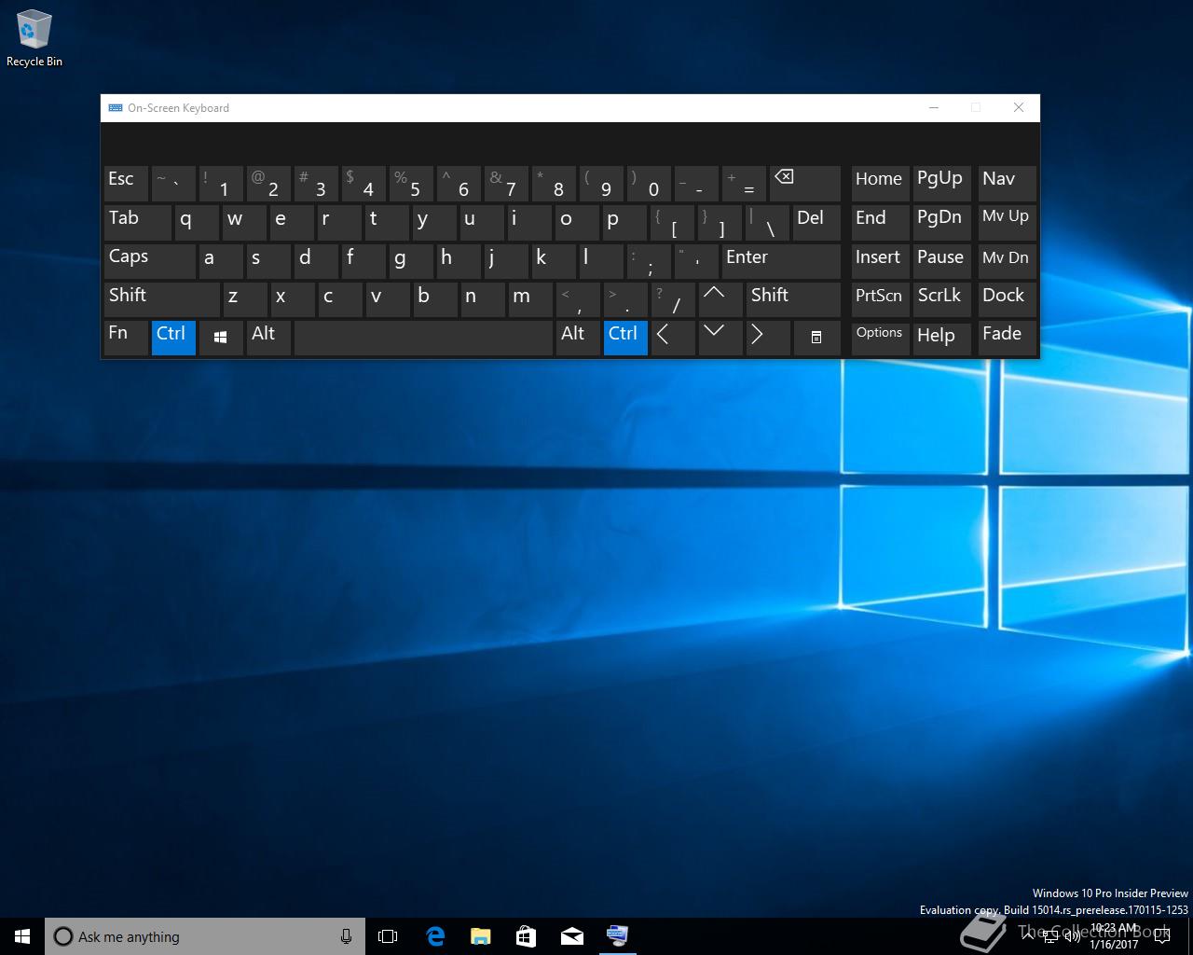This screenshot has height=955, width=1193.
Task: Tap the PrtScn key
Action: pyautogui.click(x=880, y=299)
